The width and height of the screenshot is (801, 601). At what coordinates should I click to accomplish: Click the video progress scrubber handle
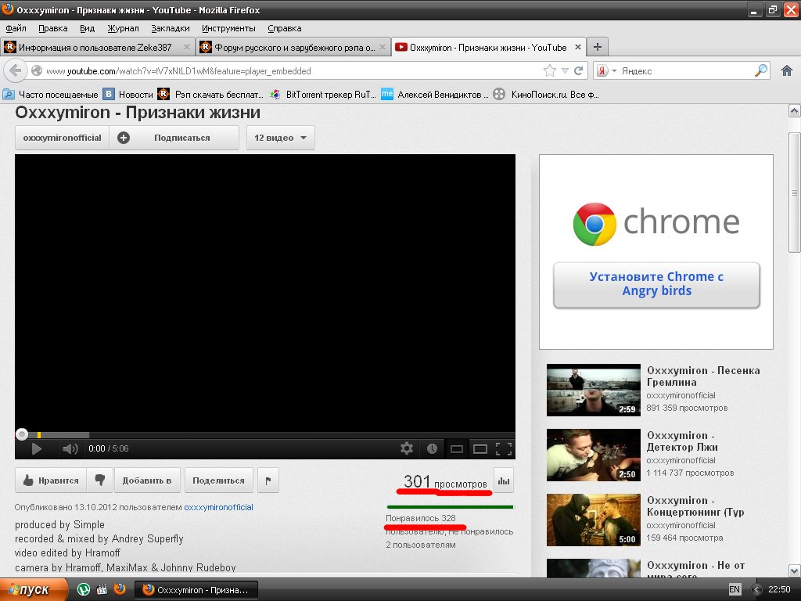tap(21, 434)
